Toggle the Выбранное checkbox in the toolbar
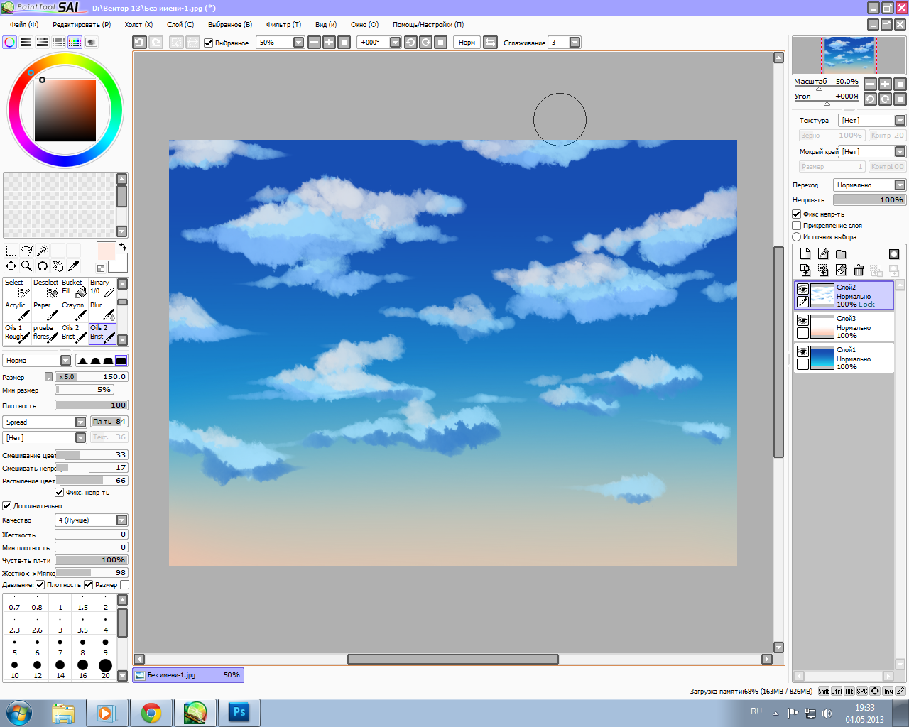The image size is (909, 727). click(x=209, y=43)
